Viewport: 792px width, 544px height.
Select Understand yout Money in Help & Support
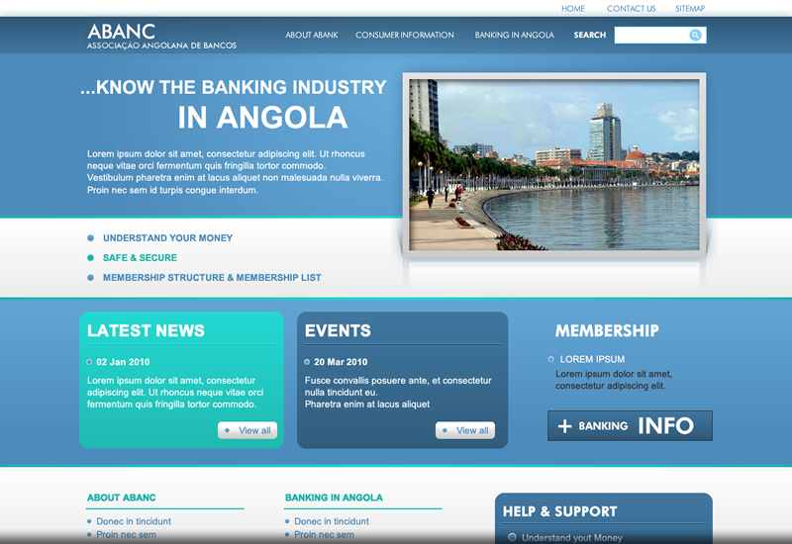(572, 538)
